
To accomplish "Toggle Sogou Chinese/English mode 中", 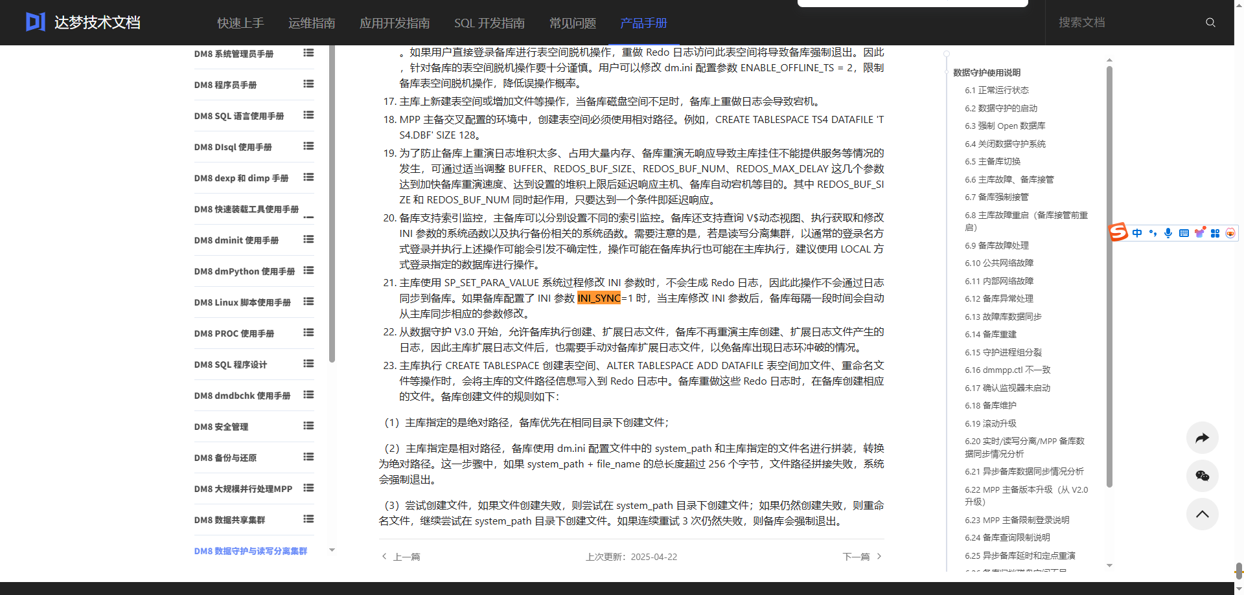I will click(1137, 233).
